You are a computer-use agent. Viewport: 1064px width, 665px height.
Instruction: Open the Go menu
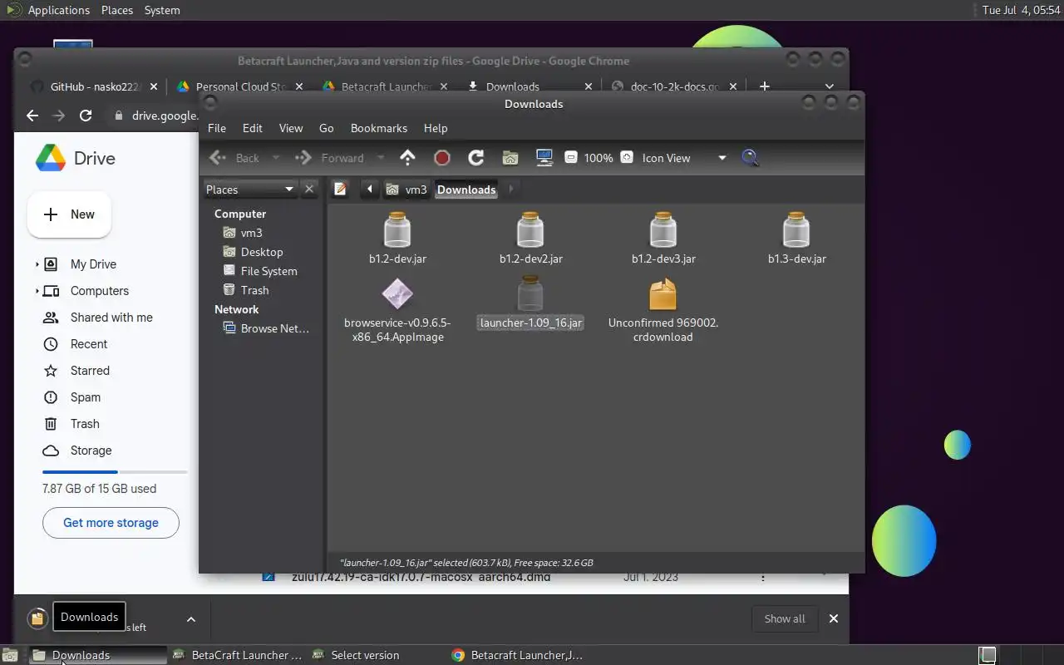pyautogui.click(x=327, y=128)
